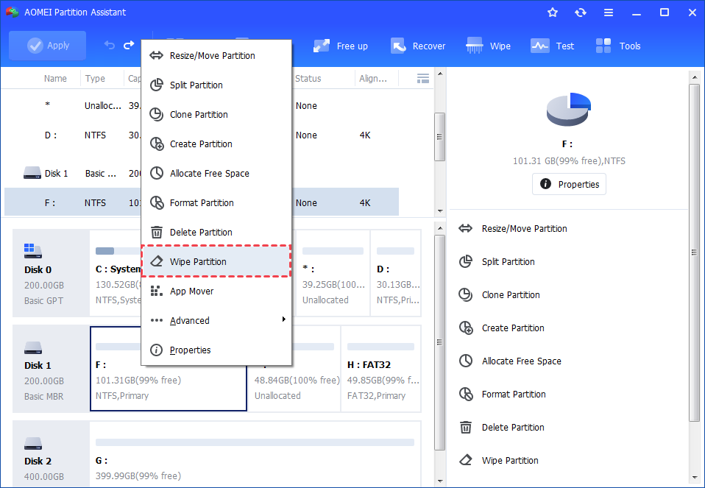Click the Properties button under F: drive

pos(569,185)
